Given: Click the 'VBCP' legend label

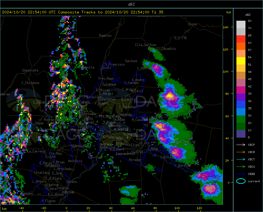Looking at the screenshot, I should pyautogui.click(x=251, y=145).
